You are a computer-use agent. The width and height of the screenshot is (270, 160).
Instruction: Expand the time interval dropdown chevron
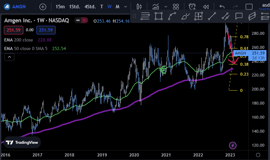(126, 7)
